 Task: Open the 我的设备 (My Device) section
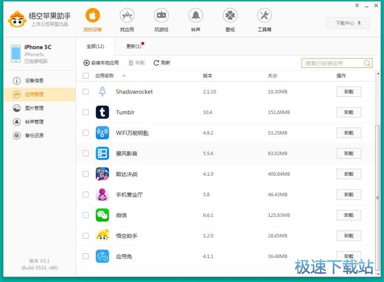coord(93,20)
